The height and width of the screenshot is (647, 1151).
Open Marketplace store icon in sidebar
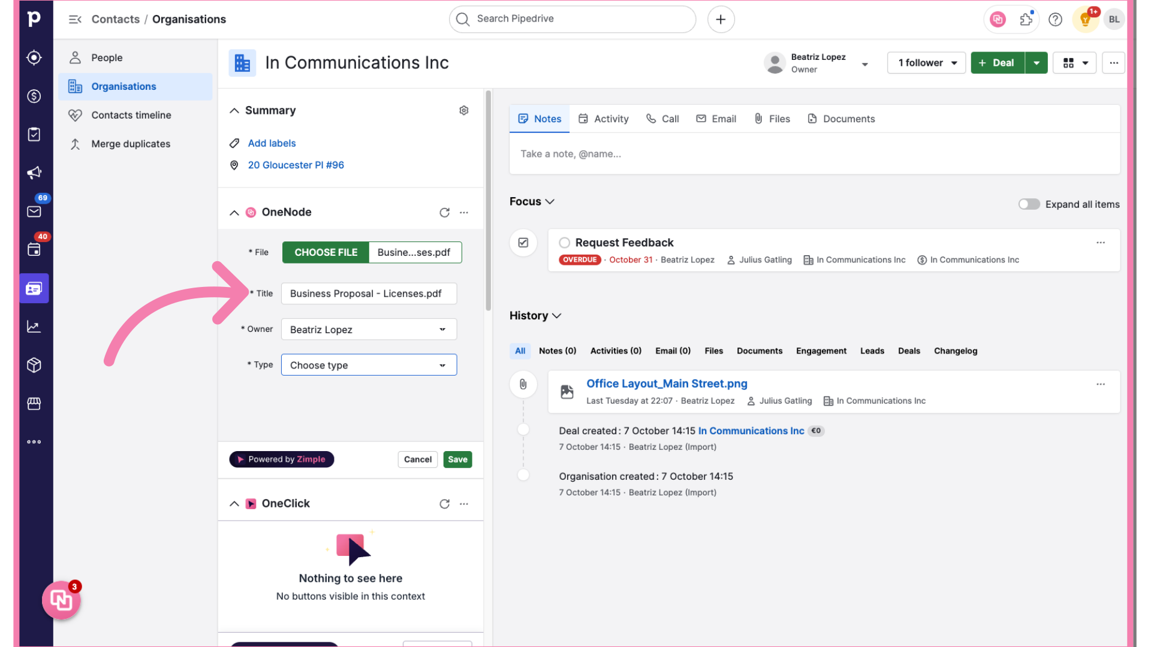tap(34, 404)
